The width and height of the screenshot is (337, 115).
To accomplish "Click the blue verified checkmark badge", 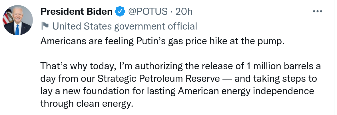I will [x=119, y=12].
